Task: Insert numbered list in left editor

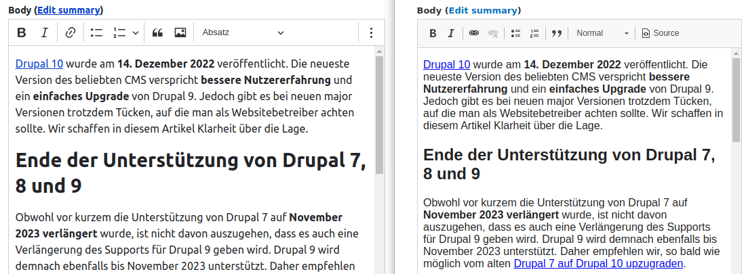Action: point(119,32)
